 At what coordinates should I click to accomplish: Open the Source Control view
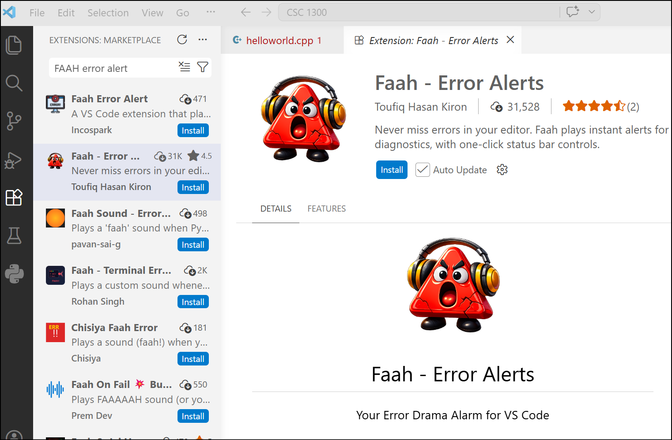pyautogui.click(x=14, y=121)
